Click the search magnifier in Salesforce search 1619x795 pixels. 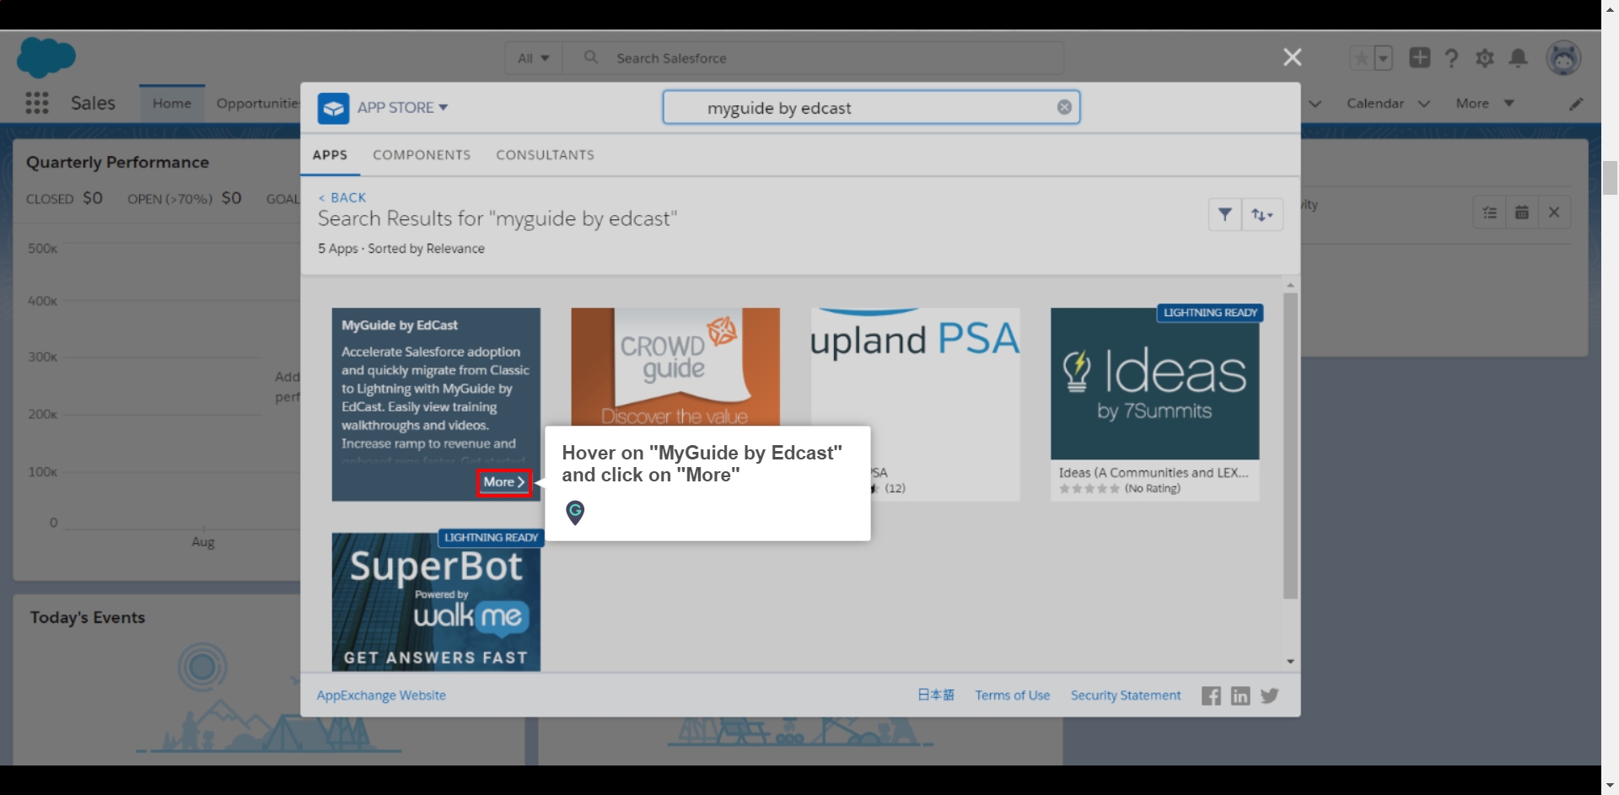coord(591,57)
